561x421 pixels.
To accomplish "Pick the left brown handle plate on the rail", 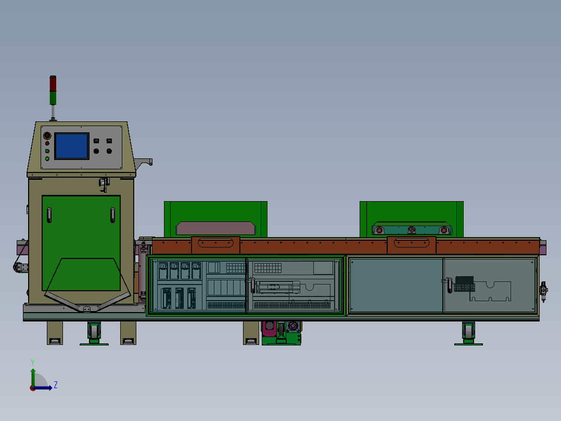I will pos(216,245).
